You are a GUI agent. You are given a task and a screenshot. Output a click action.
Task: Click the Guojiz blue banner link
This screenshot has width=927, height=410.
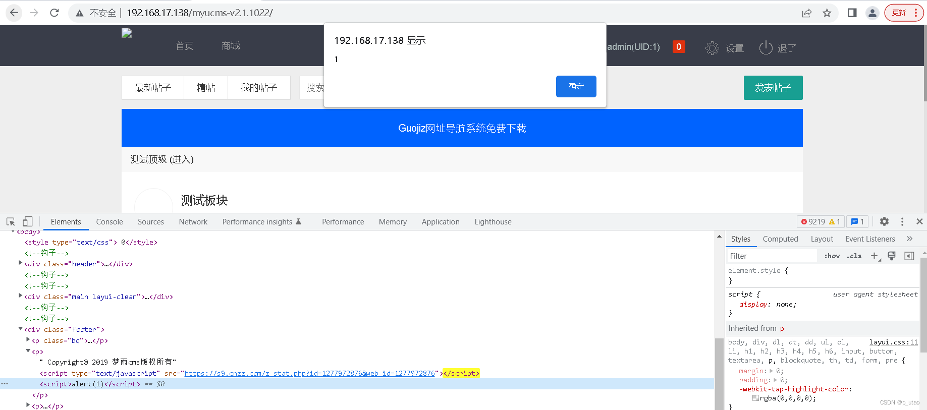(x=462, y=128)
